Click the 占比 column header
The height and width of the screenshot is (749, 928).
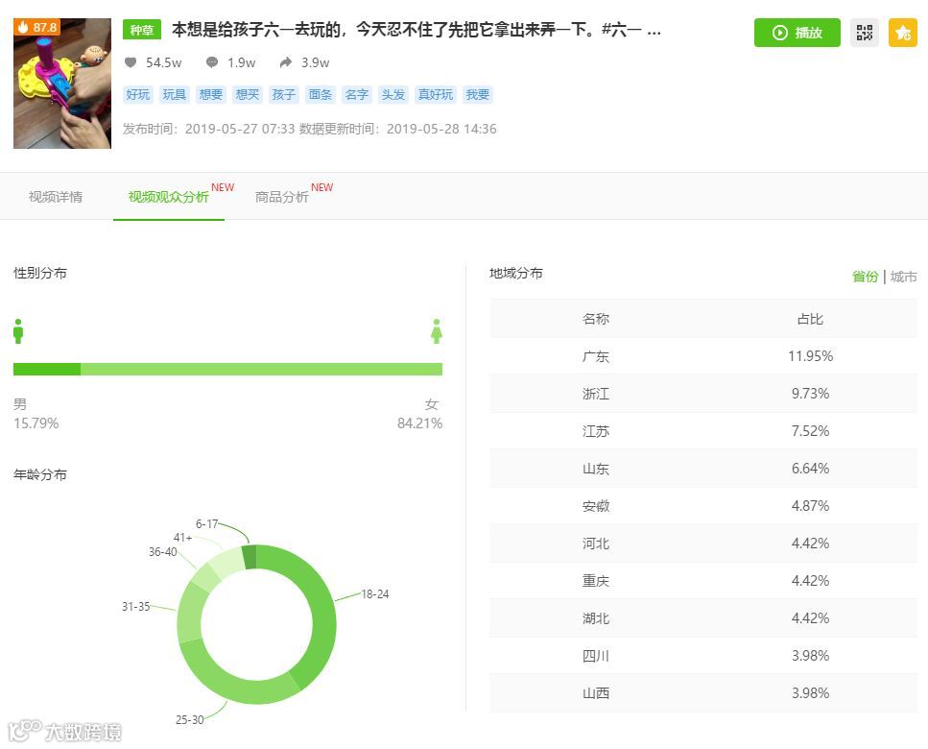[x=810, y=319]
